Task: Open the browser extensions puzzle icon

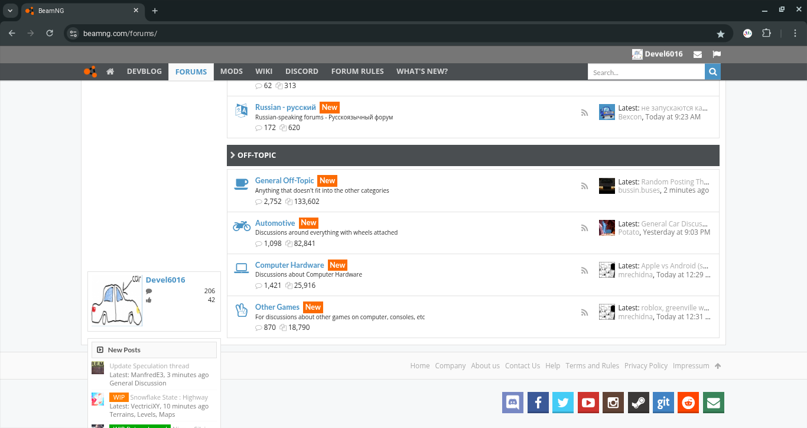Action: [767, 33]
